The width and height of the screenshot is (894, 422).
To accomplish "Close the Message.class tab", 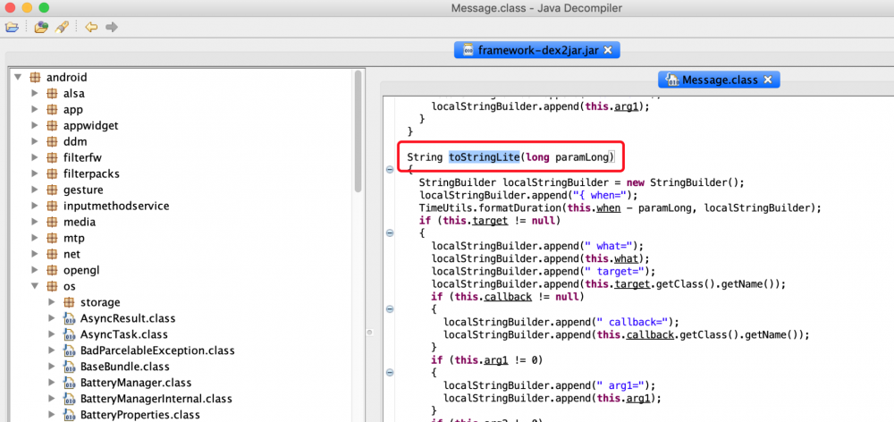I will [767, 80].
